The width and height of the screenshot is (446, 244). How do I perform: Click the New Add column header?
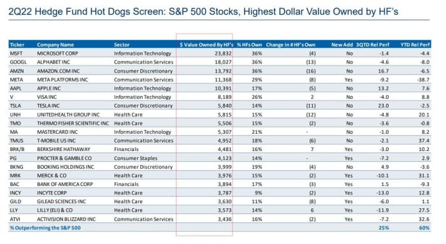pos(342,45)
